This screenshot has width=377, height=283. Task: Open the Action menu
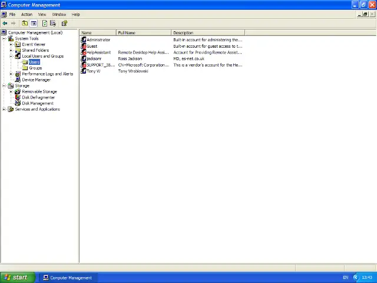pyautogui.click(x=27, y=14)
